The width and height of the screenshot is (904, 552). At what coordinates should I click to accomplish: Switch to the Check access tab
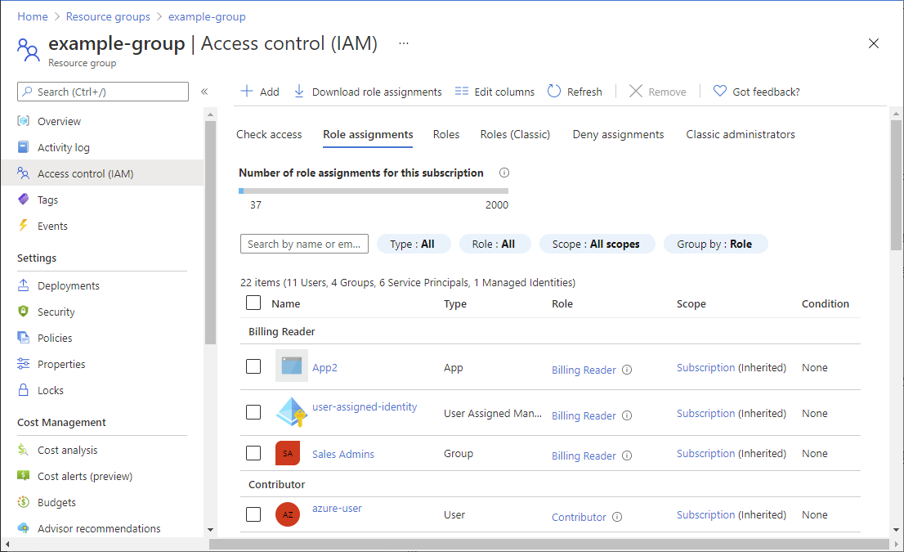pos(269,134)
